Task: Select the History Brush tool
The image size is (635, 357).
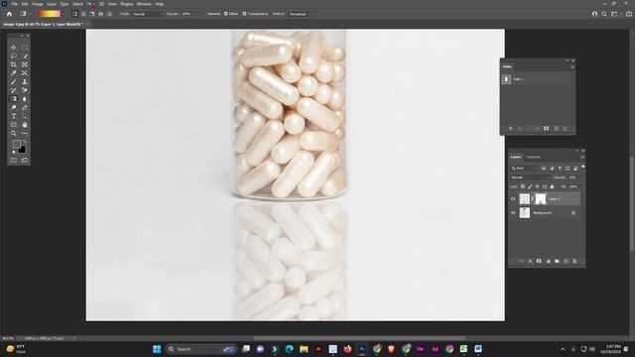Action: pyautogui.click(x=13, y=90)
